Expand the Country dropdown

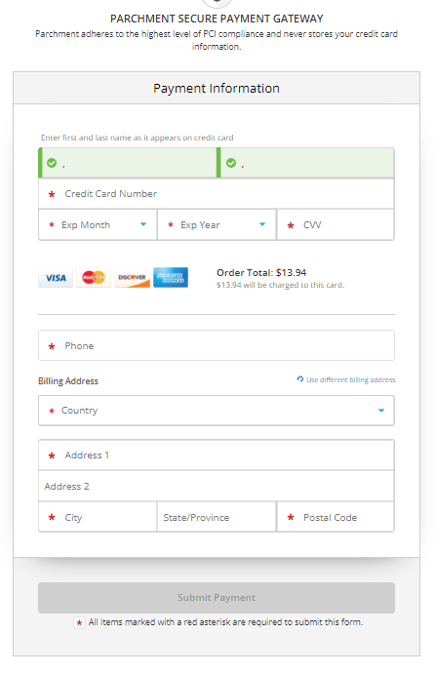[217, 411]
